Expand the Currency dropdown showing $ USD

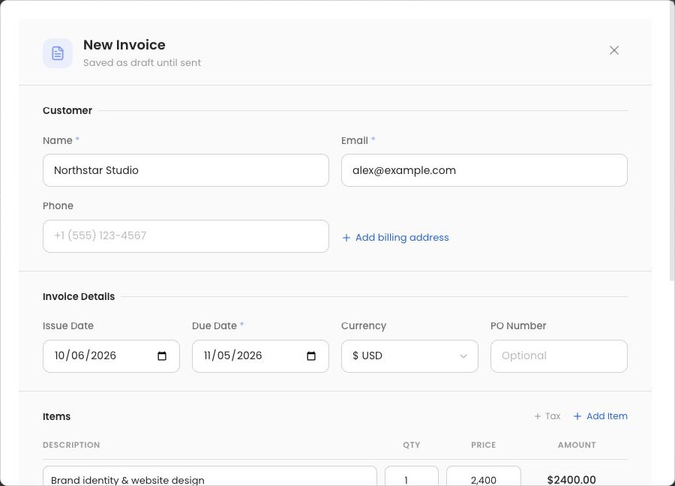coord(409,356)
